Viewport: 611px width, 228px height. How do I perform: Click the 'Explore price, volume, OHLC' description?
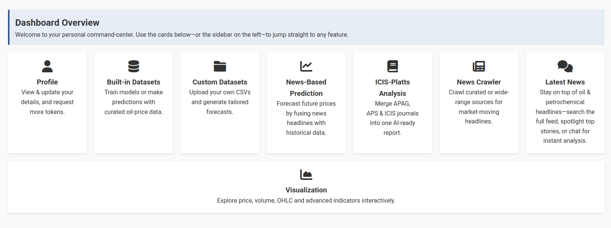[x=306, y=201]
